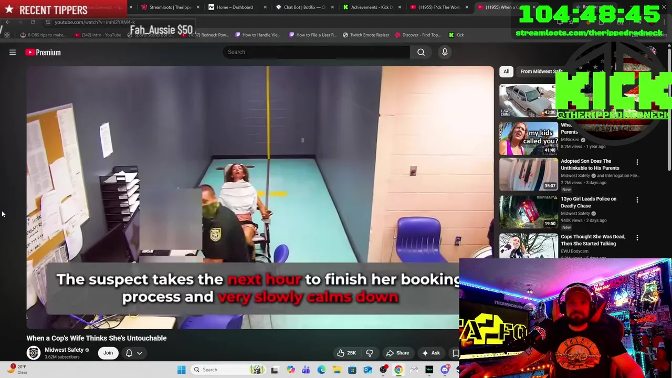Open the Kick bookmark

(x=456, y=35)
